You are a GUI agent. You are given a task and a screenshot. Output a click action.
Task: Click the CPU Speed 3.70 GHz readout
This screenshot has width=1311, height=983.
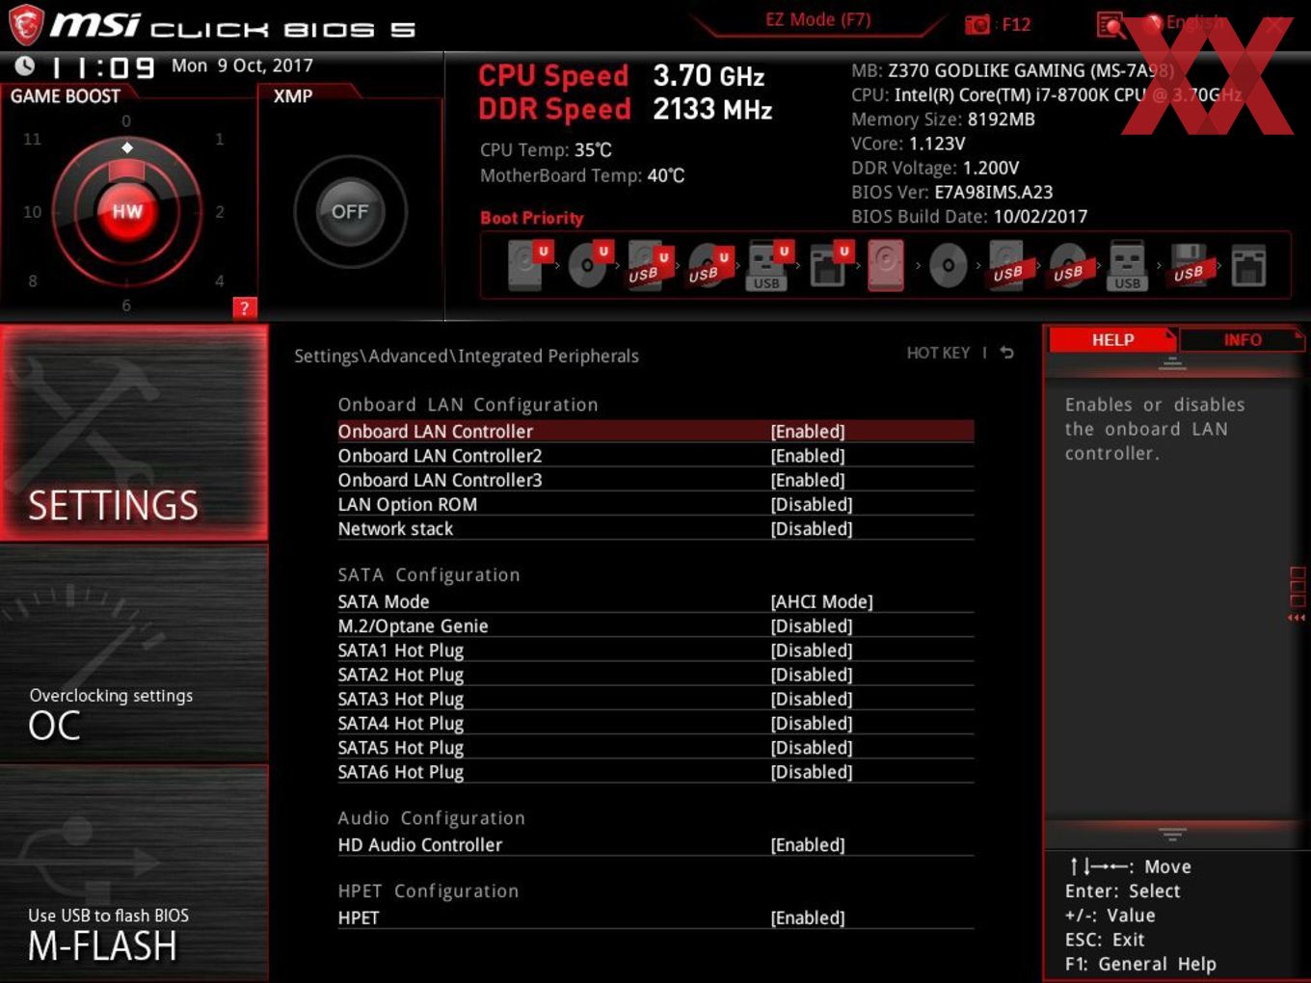622,75
